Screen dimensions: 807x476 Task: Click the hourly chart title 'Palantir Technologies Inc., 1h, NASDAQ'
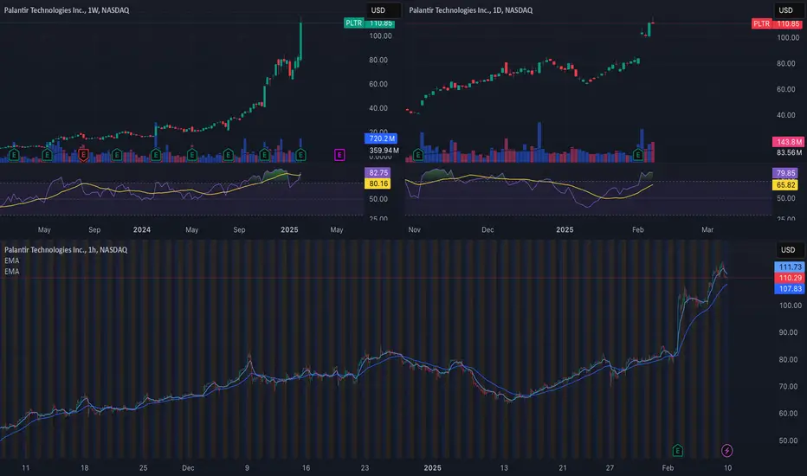pyautogui.click(x=66, y=249)
